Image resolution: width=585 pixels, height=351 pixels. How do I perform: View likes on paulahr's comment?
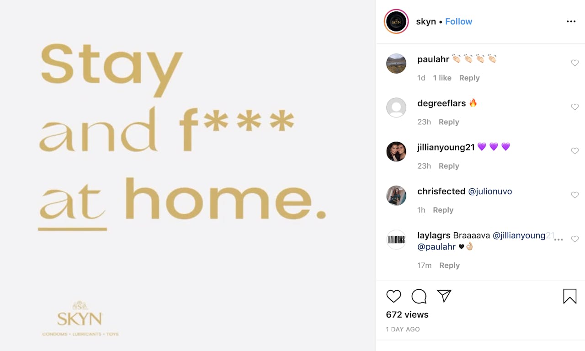(x=442, y=78)
